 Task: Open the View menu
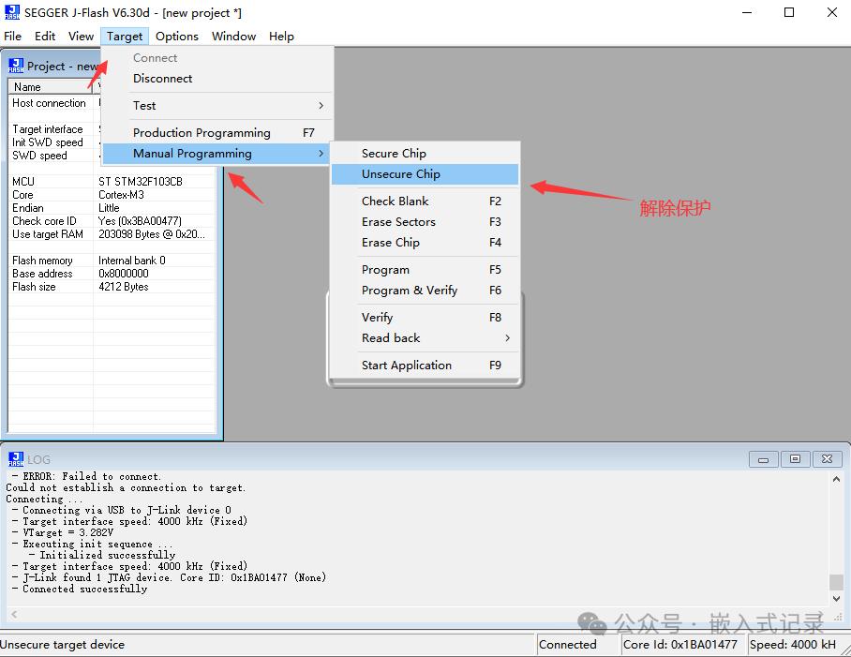[81, 37]
